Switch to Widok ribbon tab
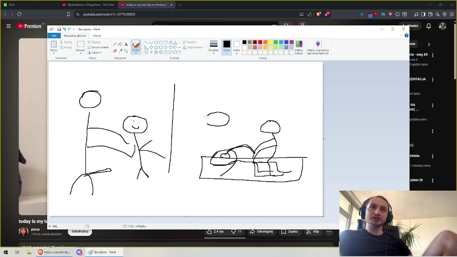 click(97, 36)
